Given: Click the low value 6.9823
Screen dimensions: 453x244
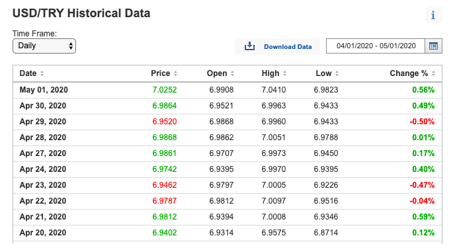Looking at the screenshot, I should point(326,90).
